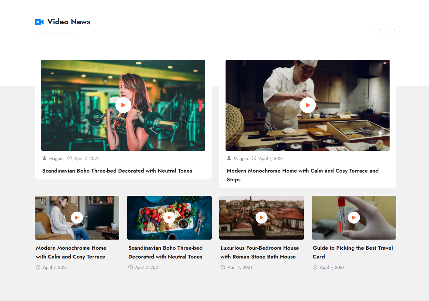Image resolution: width=429 pixels, height=301 pixels.
Task: Open the Scandinavian Boho Three-bed article
Action: click(x=117, y=171)
